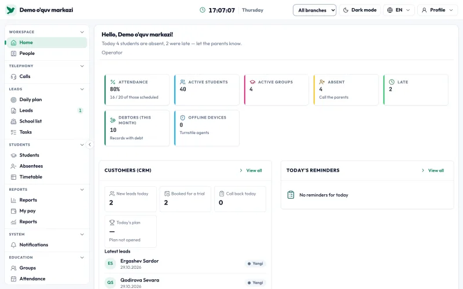
Task: Click the Leads icon in sidebar
Action: (x=13, y=110)
